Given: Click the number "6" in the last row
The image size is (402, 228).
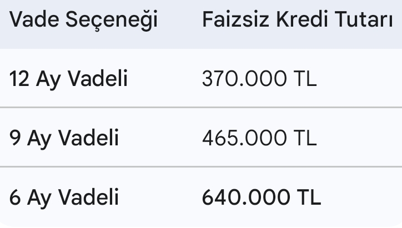Looking at the screenshot, I should [x=16, y=197].
